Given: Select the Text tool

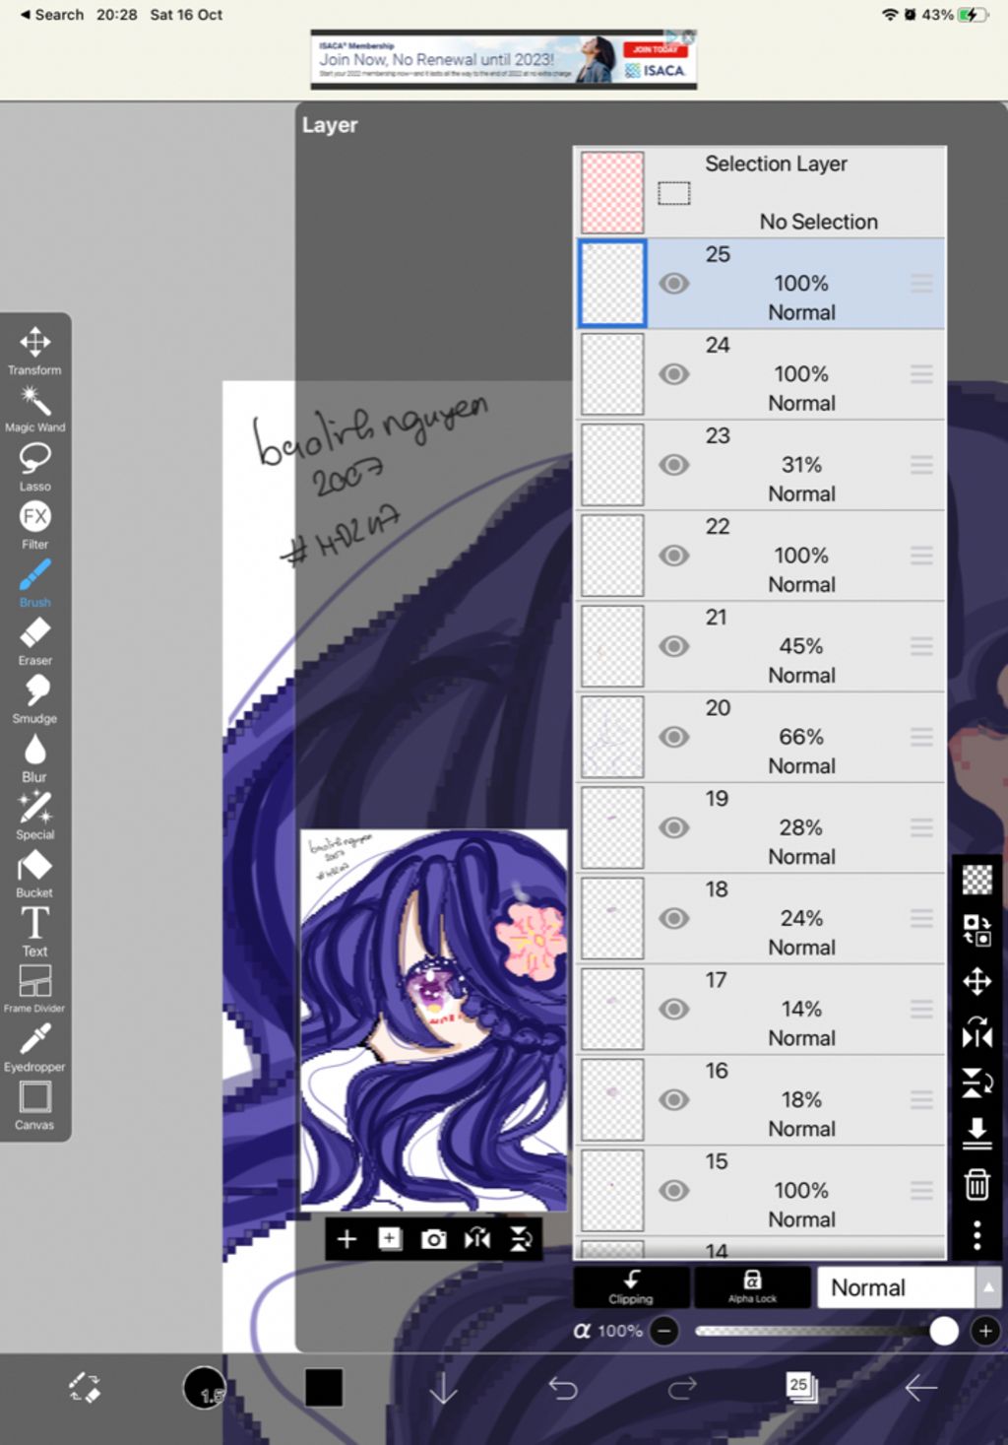Looking at the screenshot, I should point(34,932).
